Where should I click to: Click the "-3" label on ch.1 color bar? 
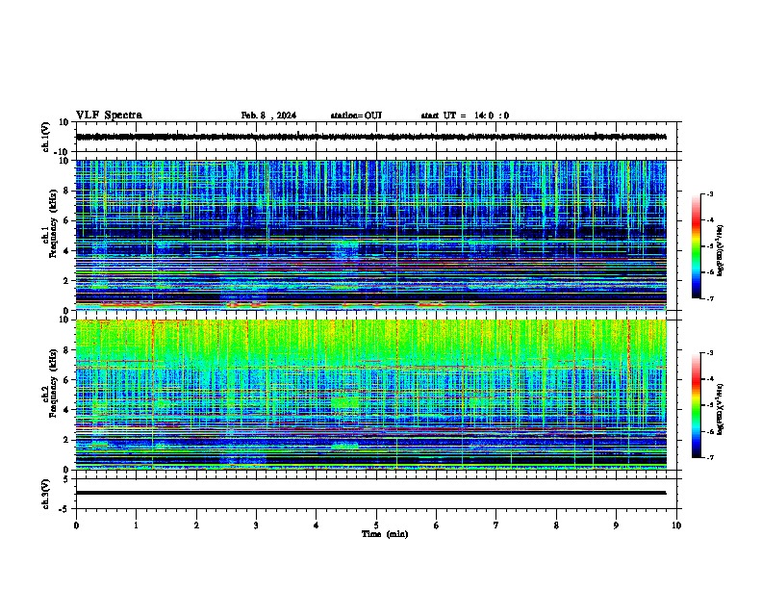click(x=709, y=194)
